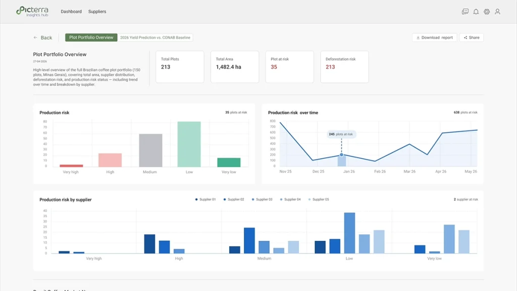The width and height of the screenshot is (517, 291).
Task: Click the gray Medium bar in Production risk chart
Action: pos(150,151)
